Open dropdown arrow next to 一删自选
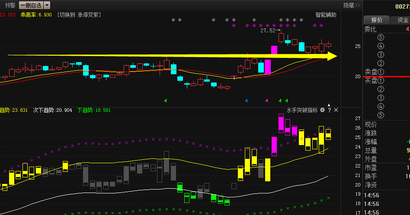 (x=47, y=5)
